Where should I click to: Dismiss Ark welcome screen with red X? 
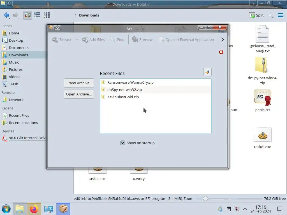221,52
